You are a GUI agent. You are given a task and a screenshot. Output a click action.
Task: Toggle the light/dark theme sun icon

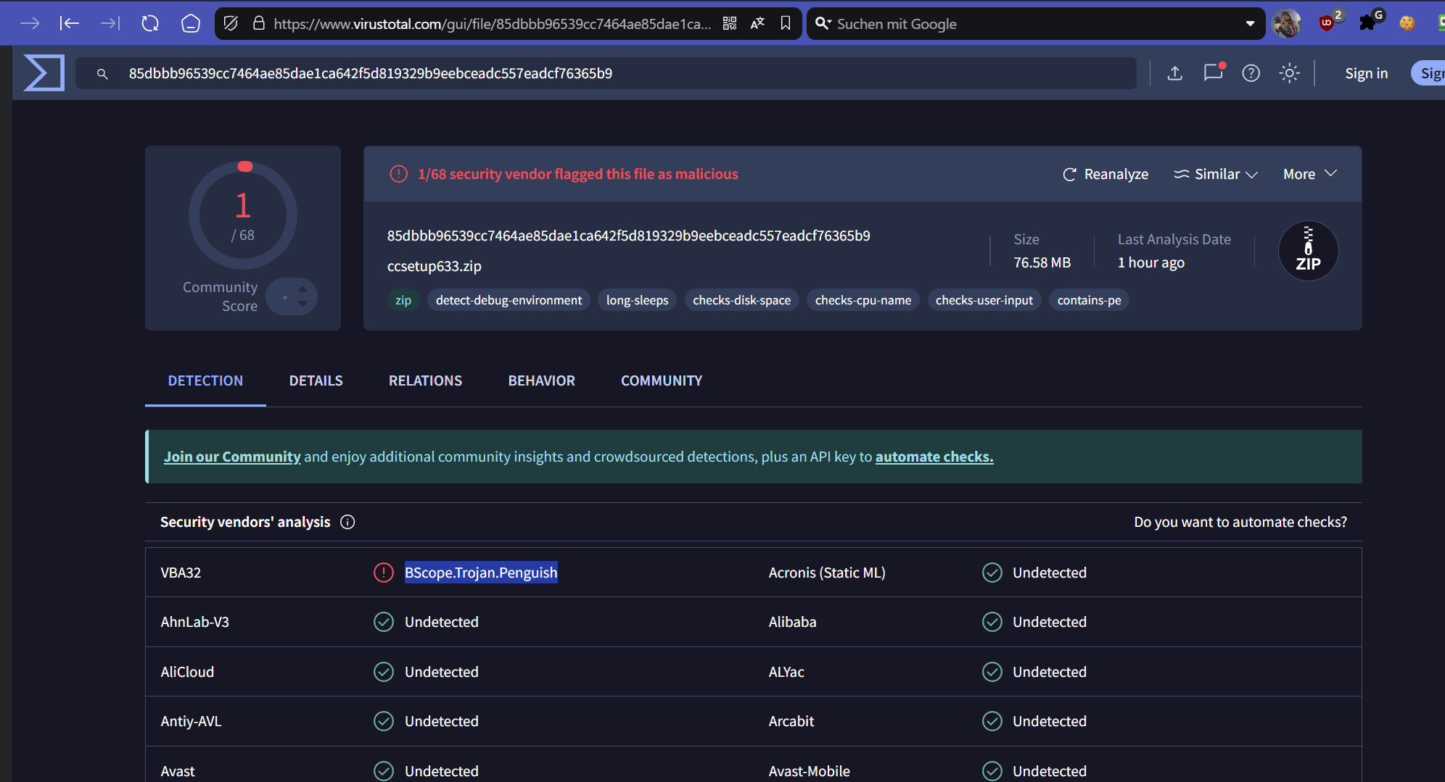click(1289, 73)
